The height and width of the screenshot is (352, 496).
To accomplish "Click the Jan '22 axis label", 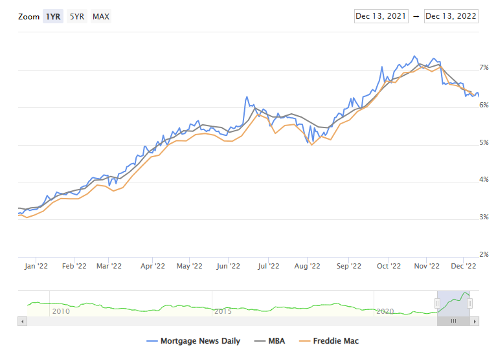I will [36, 266].
